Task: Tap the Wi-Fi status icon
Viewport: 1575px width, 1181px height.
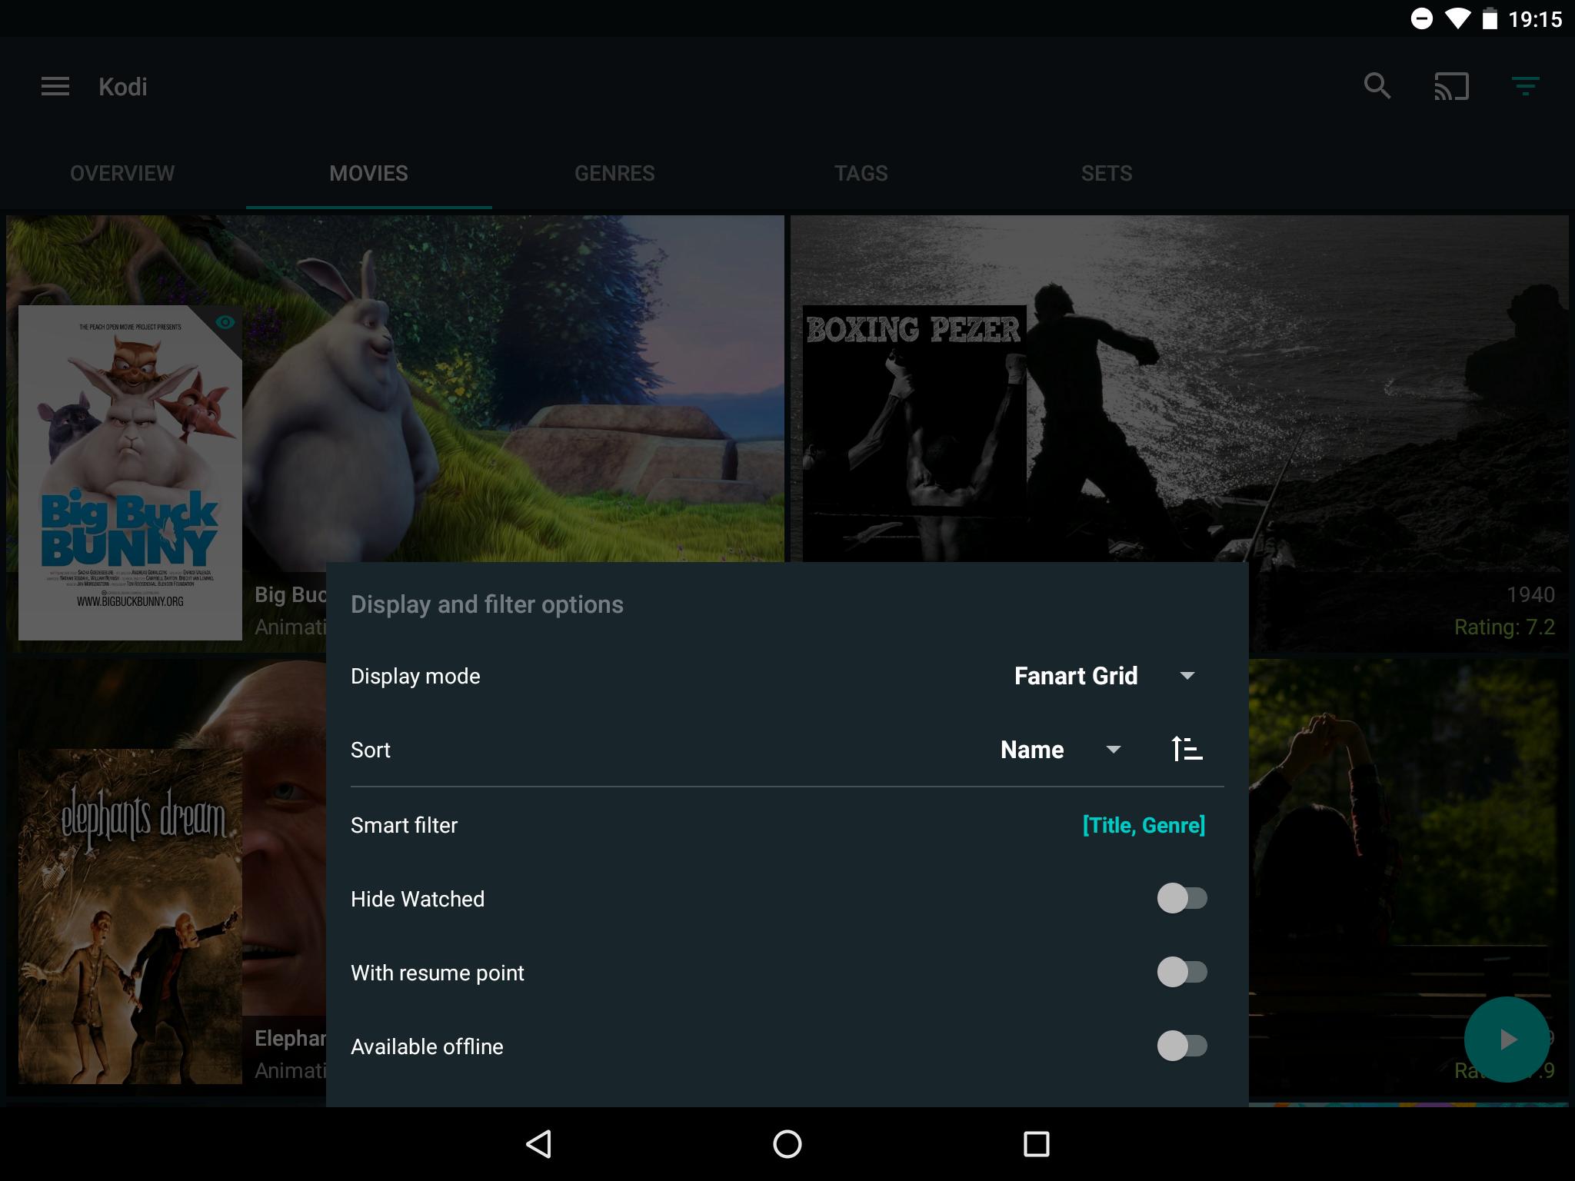Action: tap(1457, 18)
